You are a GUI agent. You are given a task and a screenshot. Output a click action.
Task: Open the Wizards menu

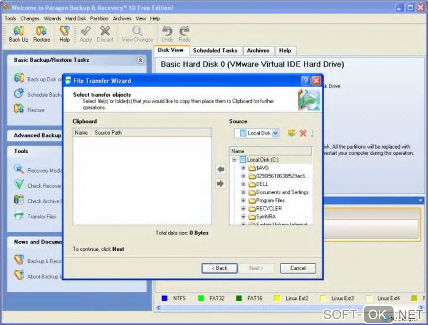(x=52, y=18)
